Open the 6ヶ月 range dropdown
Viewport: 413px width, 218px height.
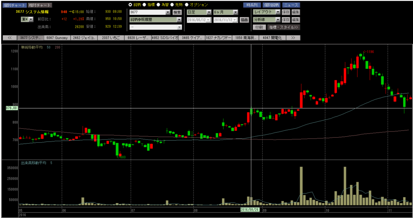click(226, 12)
